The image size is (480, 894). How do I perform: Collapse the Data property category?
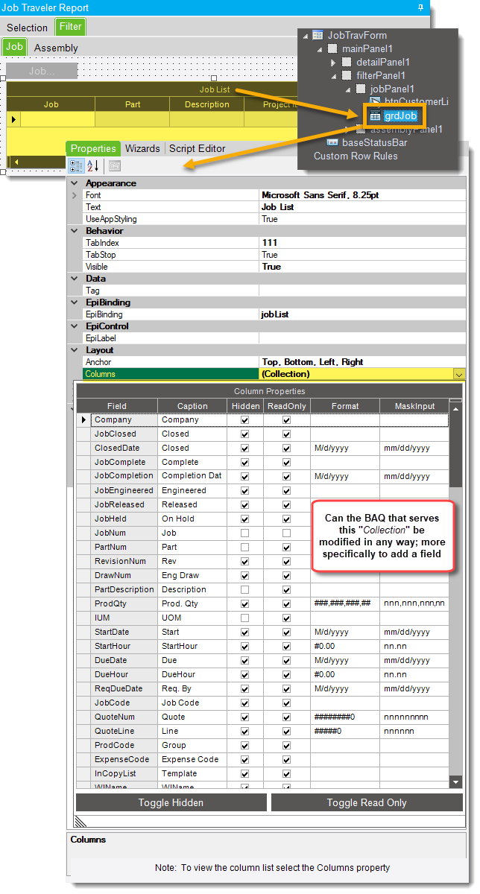point(74,279)
